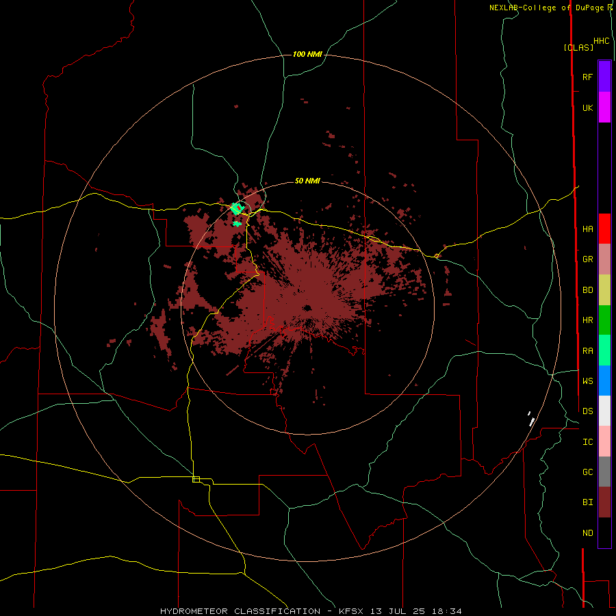Pick the BD yellow legend swatch
This screenshot has width=616, height=616.
[604, 290]
